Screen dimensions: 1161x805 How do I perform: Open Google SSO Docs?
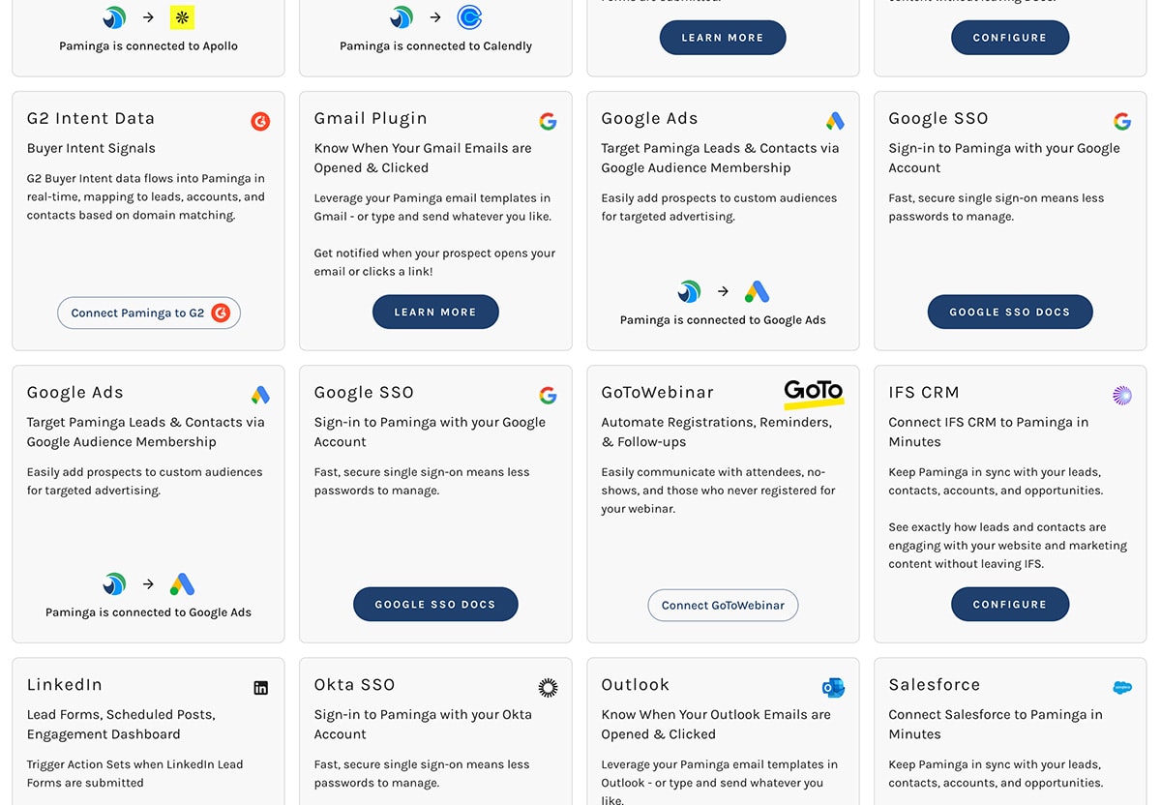coord(435,604)
